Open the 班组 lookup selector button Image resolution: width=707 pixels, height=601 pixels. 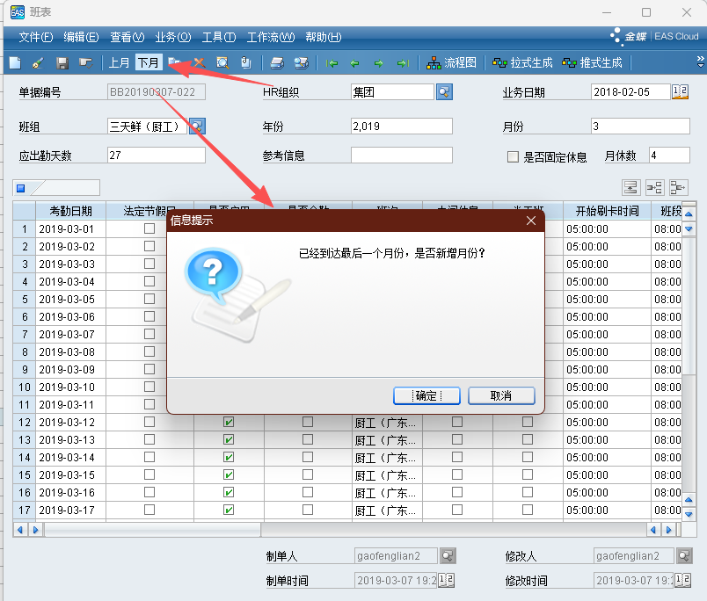[197, 127]
